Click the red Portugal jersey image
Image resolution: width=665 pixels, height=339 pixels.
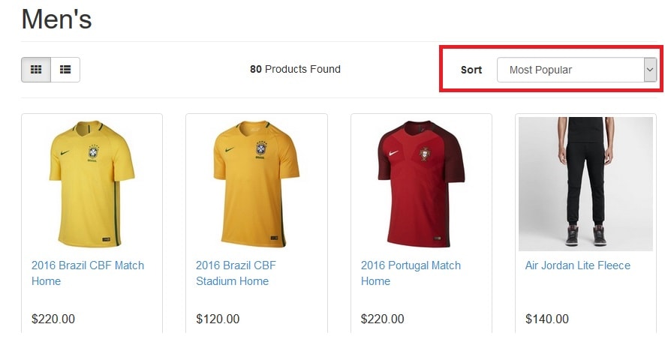(421, 184)
